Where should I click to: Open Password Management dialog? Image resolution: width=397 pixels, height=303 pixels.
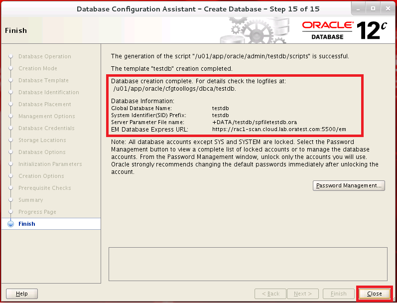click(349, 185)
